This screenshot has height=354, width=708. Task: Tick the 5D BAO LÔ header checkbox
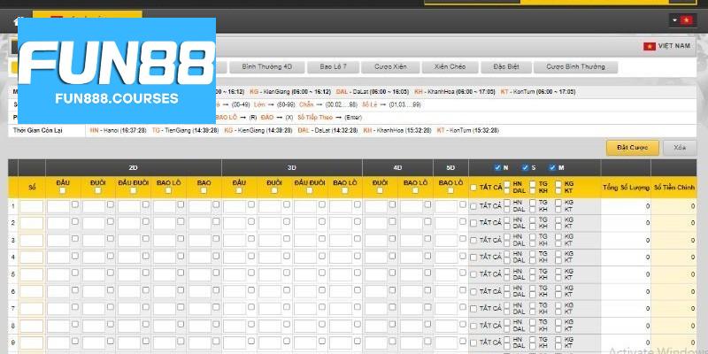tap(450, 190)
